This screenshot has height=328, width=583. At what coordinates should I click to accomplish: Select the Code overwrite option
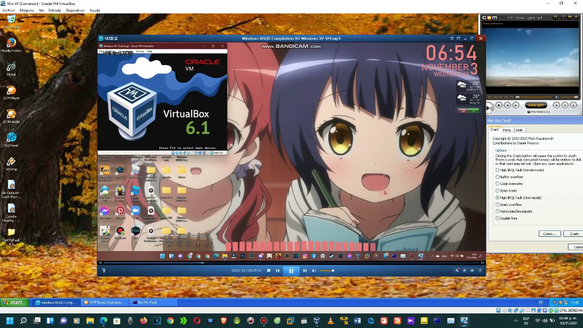(509, 184)
